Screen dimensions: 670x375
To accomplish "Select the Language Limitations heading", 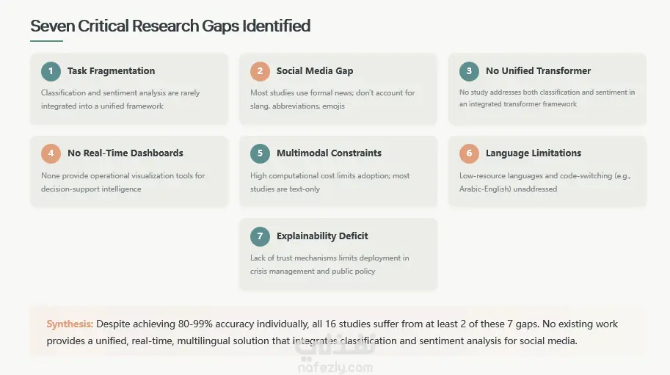I will [x=534, y=153].
